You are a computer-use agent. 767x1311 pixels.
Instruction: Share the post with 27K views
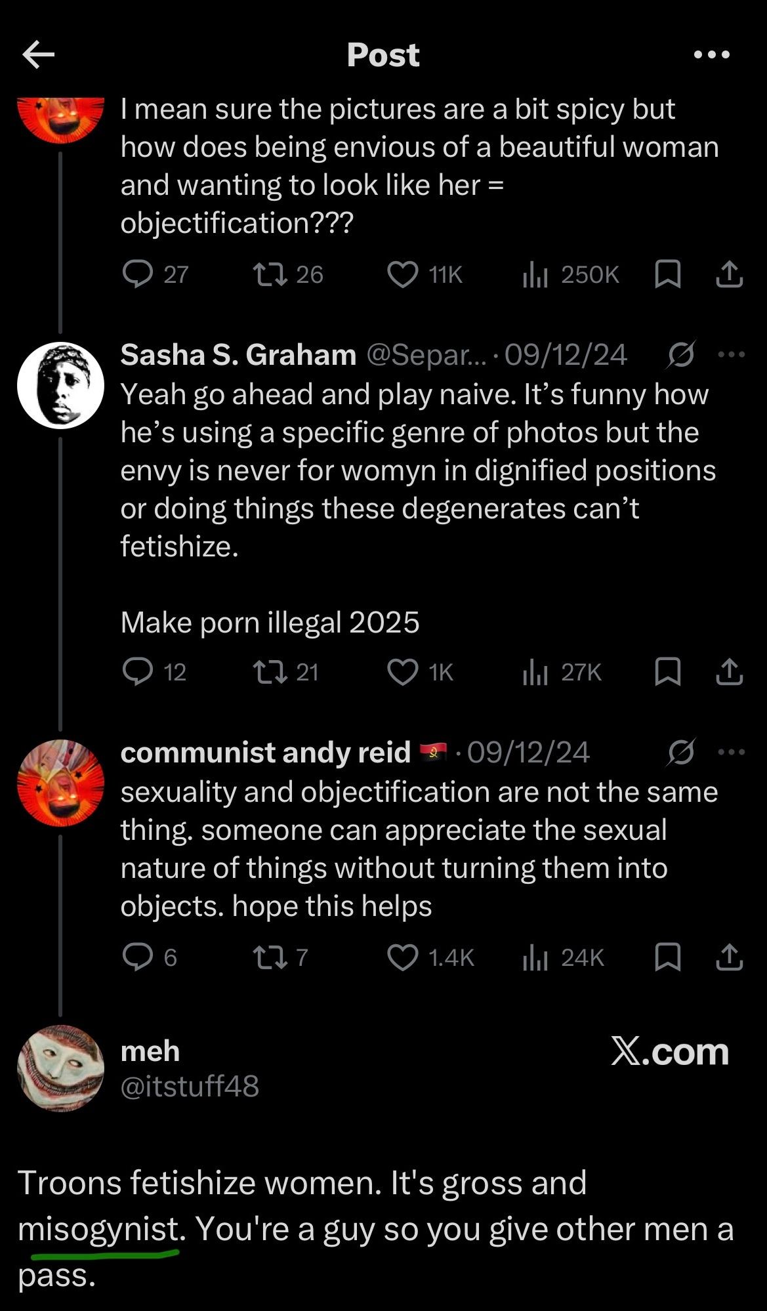(729, 672)
